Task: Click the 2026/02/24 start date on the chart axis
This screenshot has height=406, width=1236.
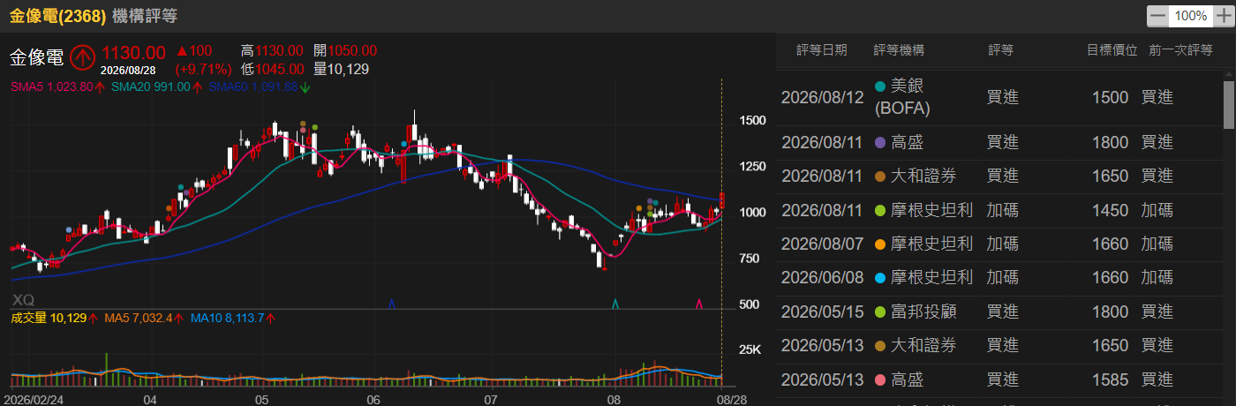Action: pos(33,399)
